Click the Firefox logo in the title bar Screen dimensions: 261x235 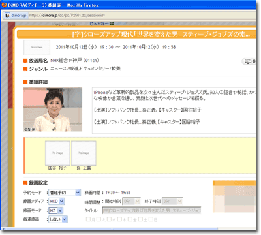(4, 5)
